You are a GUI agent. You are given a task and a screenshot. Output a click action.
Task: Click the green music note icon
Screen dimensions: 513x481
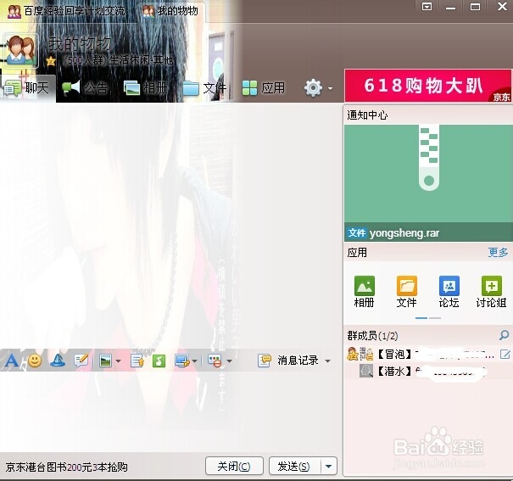[159, 361]
